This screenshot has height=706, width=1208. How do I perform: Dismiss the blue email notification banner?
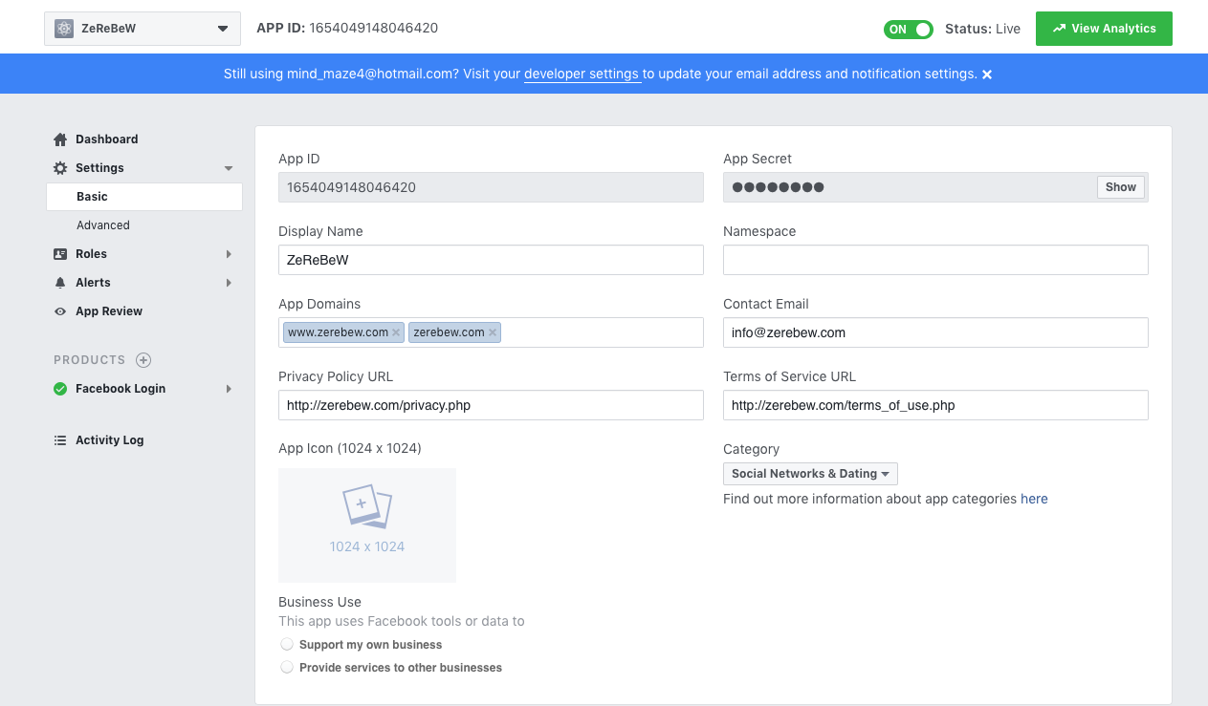(987, 75)
